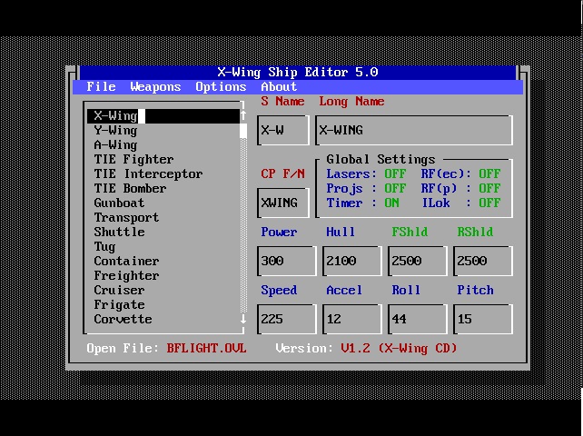Viewport: 583px width, 436px height.
Task: Open the Options menu
Action: click(x=221, y=86)
